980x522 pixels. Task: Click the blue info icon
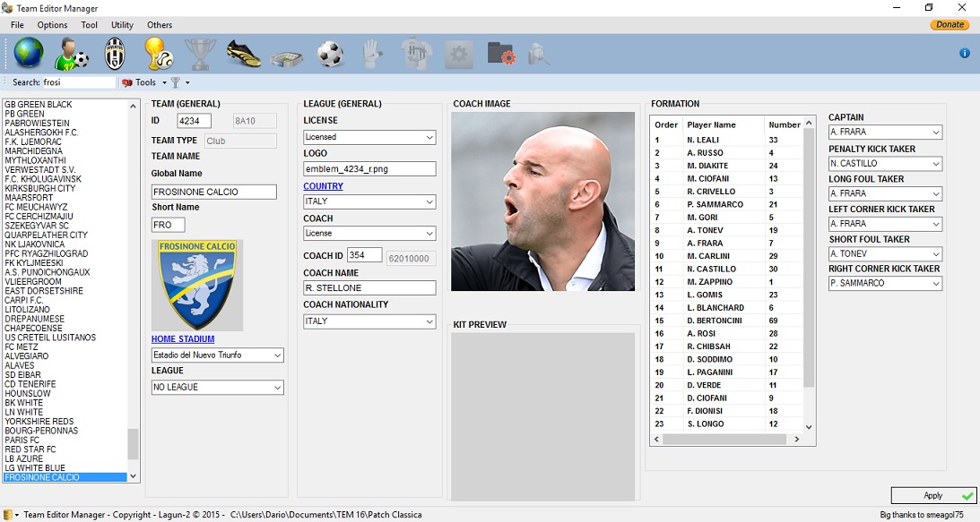pyautogui.click(x=965, y=53)
